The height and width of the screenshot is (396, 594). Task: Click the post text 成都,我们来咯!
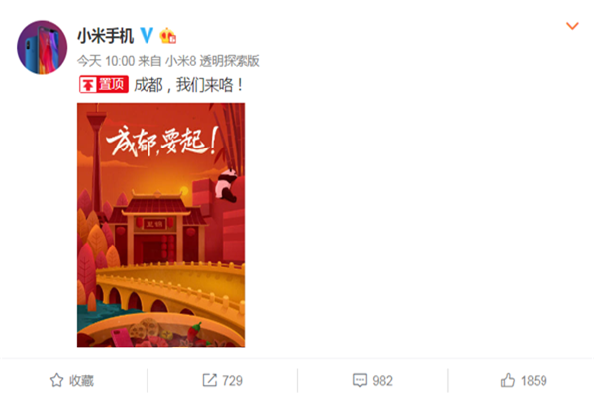click(189, 85)
